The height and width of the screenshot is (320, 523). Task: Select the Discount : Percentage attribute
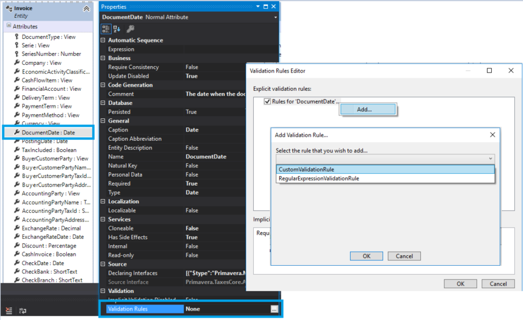49,246
